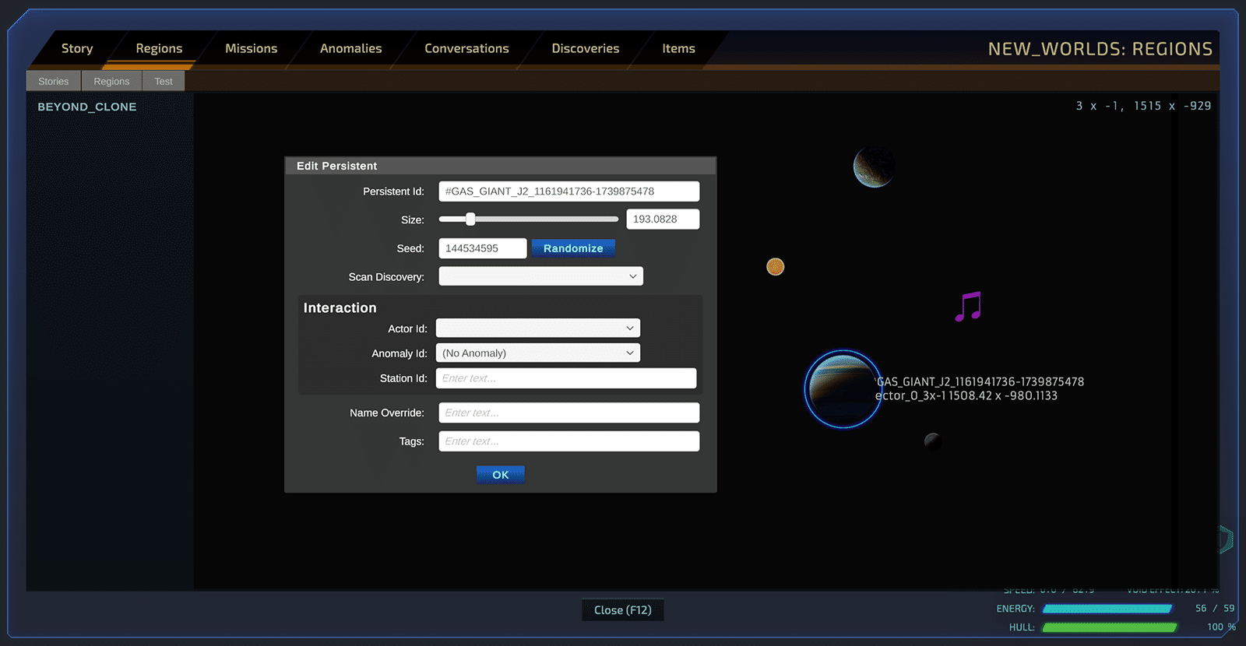Randomize the seed value
This screenshot has width=1246, height=646.
coord(573,248)
